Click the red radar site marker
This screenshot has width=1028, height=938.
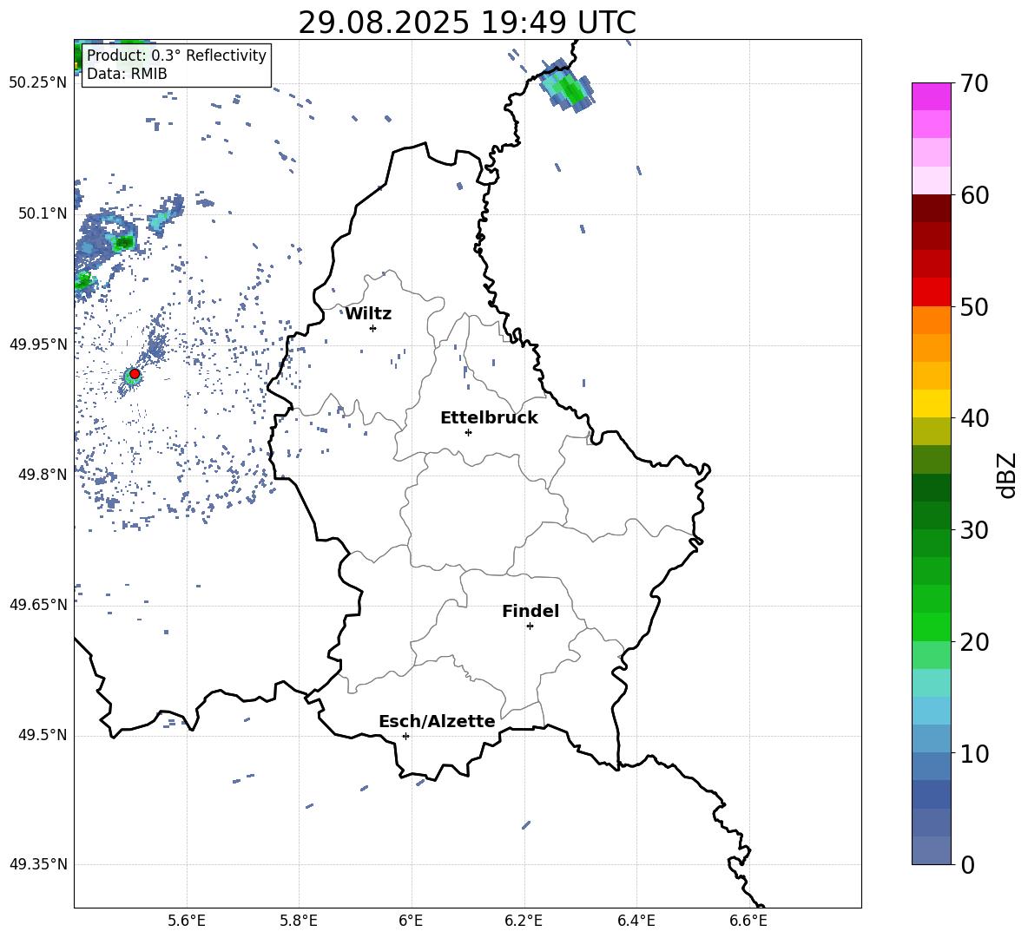click(135, 374)
